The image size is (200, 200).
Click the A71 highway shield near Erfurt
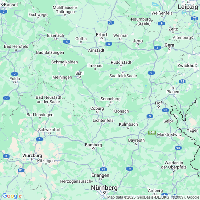111,23
